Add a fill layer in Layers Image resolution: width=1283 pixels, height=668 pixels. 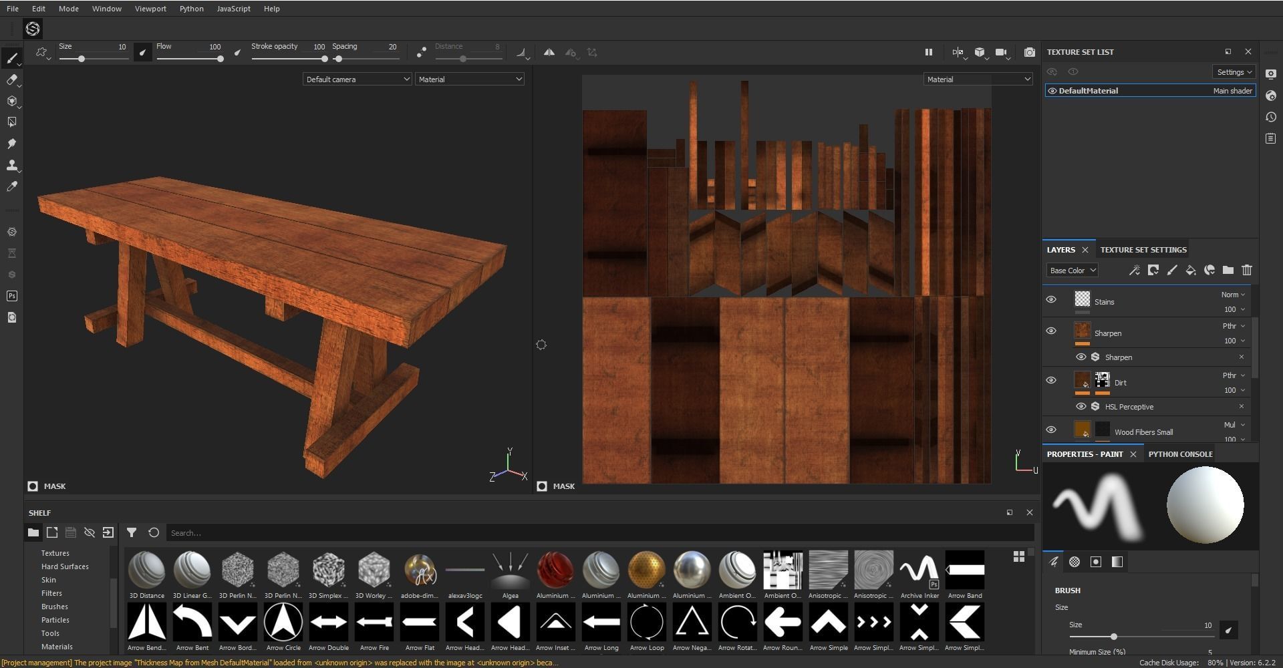(x=1191, y=271)
